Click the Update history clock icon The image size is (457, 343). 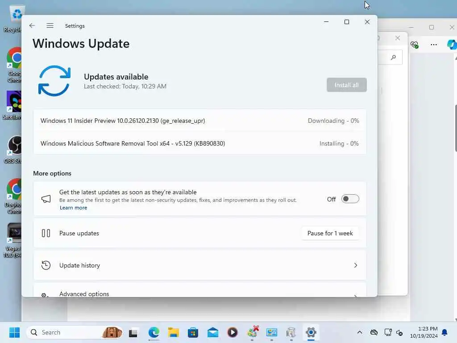click(x=46, y=265)
